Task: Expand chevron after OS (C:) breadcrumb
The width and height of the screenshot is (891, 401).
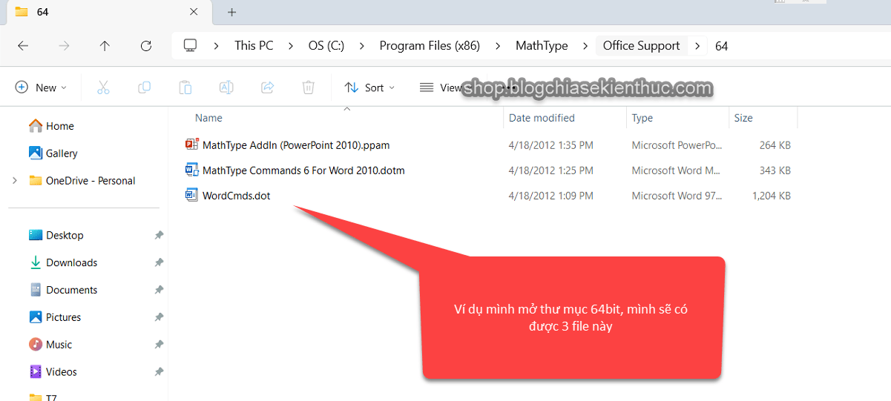Action: click(361, 46)
